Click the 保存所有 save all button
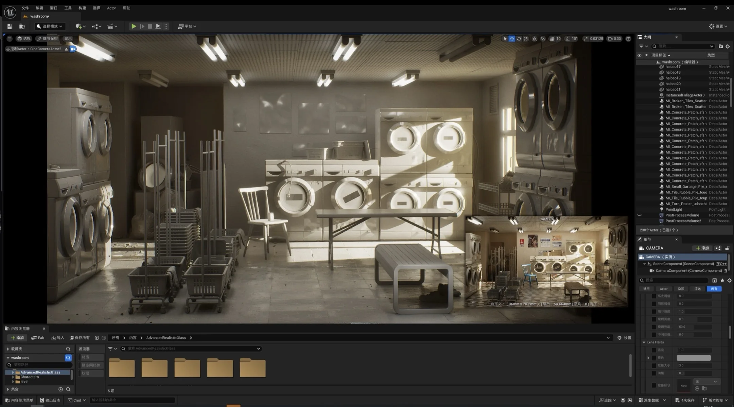734x407 pixels. [x=80, y=338]
